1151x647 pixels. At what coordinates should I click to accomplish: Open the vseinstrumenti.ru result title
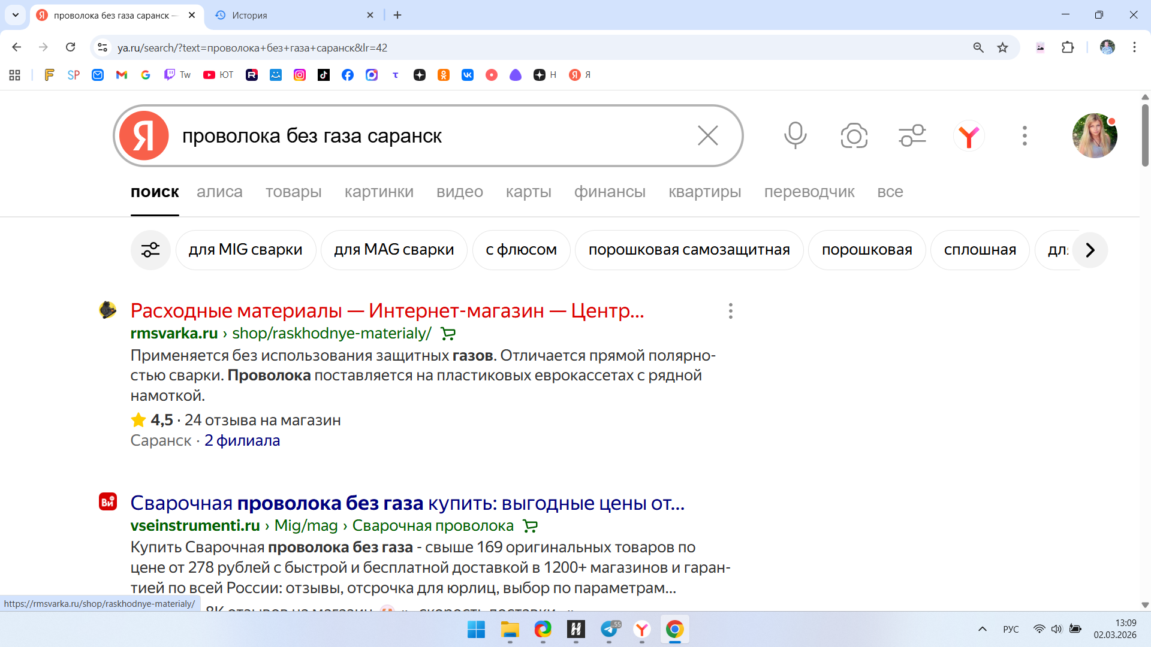tap(407, 503)
